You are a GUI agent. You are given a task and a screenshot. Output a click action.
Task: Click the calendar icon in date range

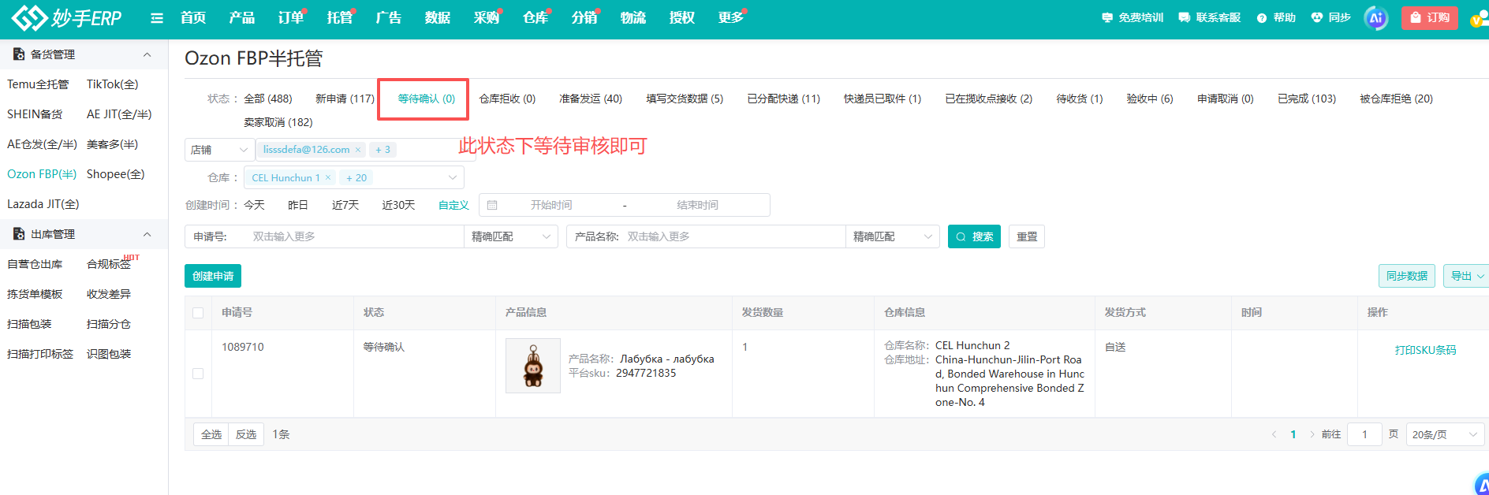click(x=492, y=205)
